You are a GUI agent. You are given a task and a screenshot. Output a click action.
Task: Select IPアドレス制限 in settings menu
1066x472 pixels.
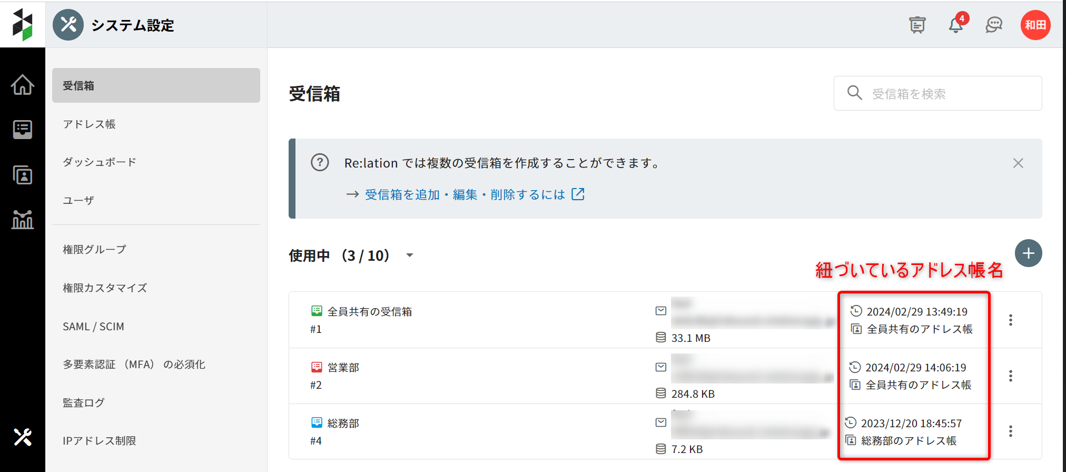tap(100, 441)
